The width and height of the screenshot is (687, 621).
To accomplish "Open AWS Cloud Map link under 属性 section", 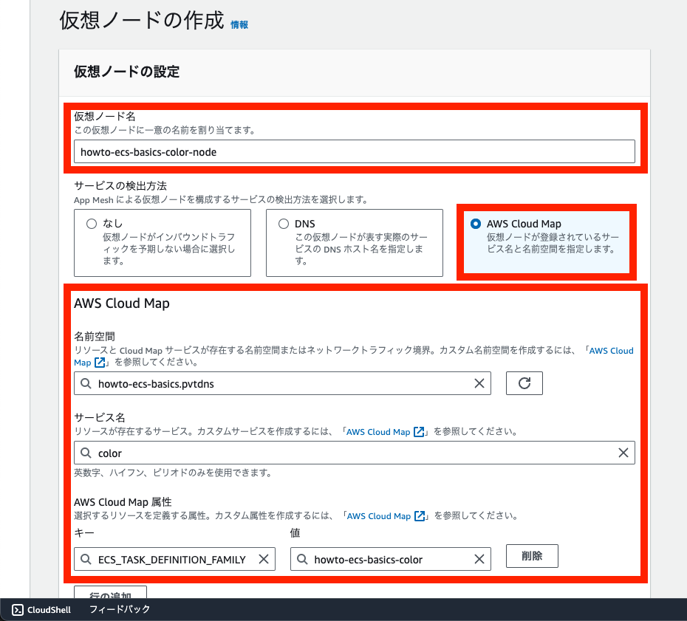I will coord(378,516).
